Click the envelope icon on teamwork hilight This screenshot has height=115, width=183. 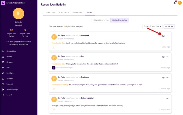click(163, 36)
